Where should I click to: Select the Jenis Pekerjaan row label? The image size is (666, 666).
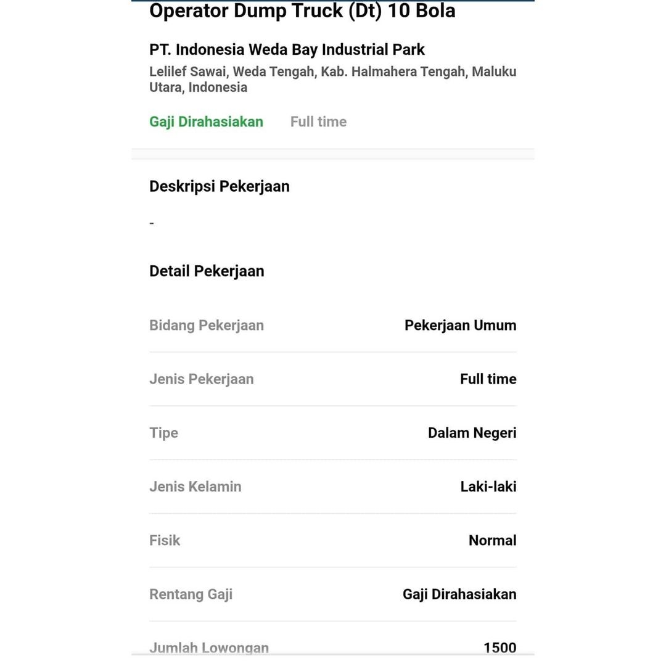[201, 379]
